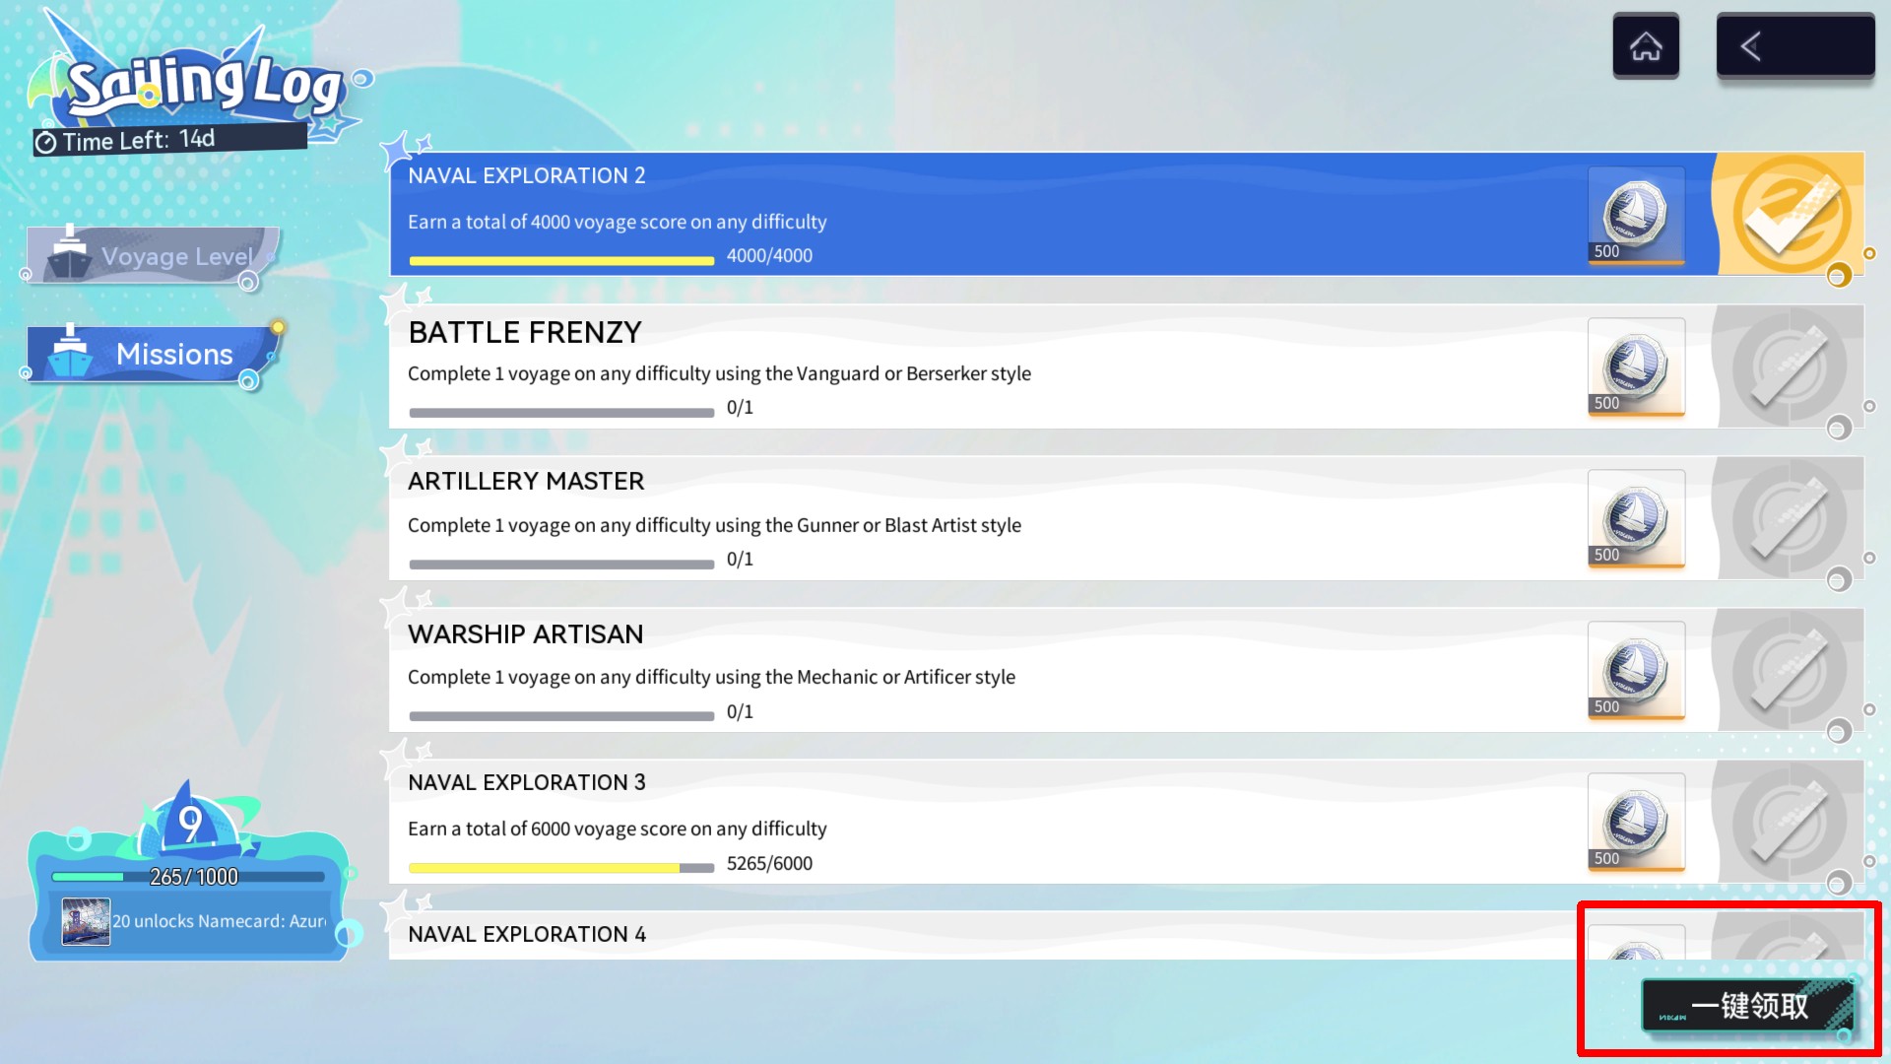The height and width of the screenshot is (1064, 1891).
Task: Click the Artillery Master grey checkmark
Action: click(x=1790, y=518)
